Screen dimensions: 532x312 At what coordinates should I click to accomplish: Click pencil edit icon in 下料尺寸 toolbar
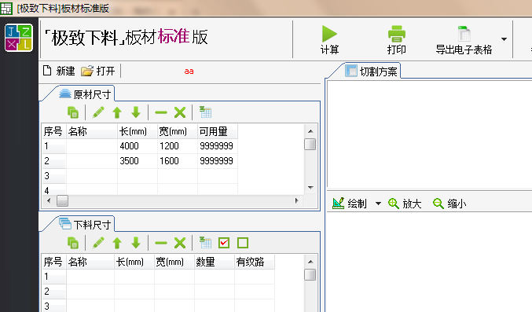(x=98, y=243)
